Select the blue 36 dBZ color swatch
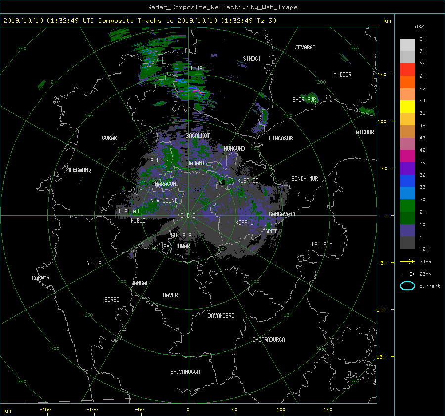 click(407, 181)
